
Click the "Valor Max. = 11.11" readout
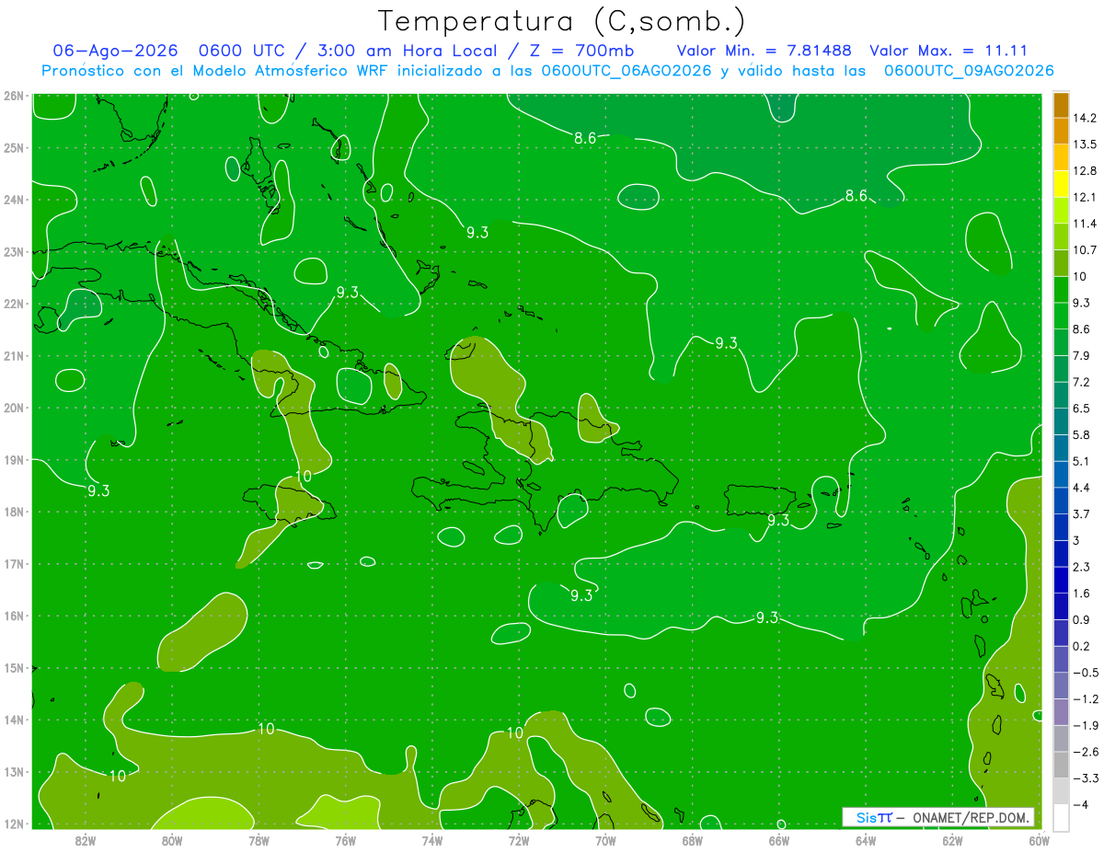[949, 51]
